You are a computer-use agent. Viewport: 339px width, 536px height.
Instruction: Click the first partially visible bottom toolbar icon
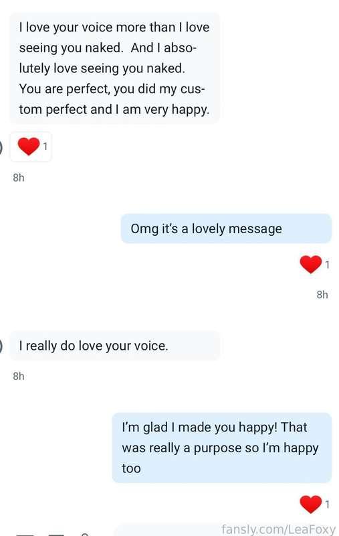pyautogui.click(x=25, y=534)
